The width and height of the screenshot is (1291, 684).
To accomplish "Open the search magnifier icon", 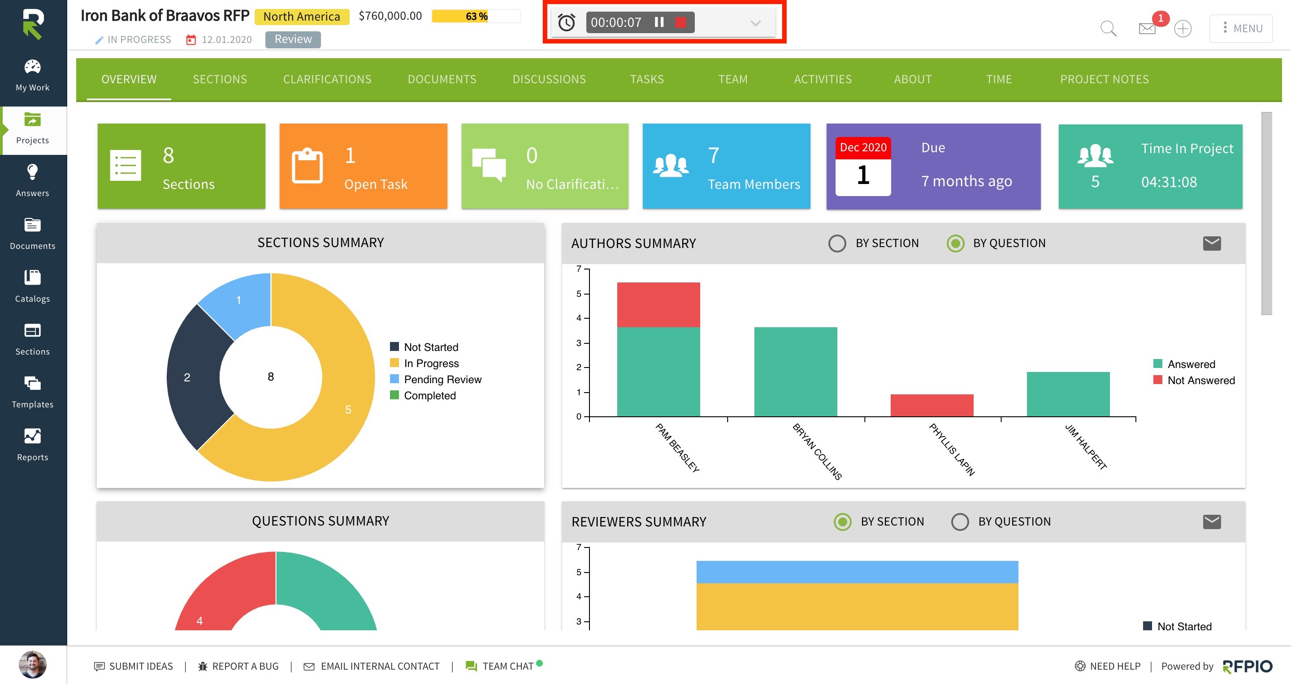I will click(x=1108, y=28).
